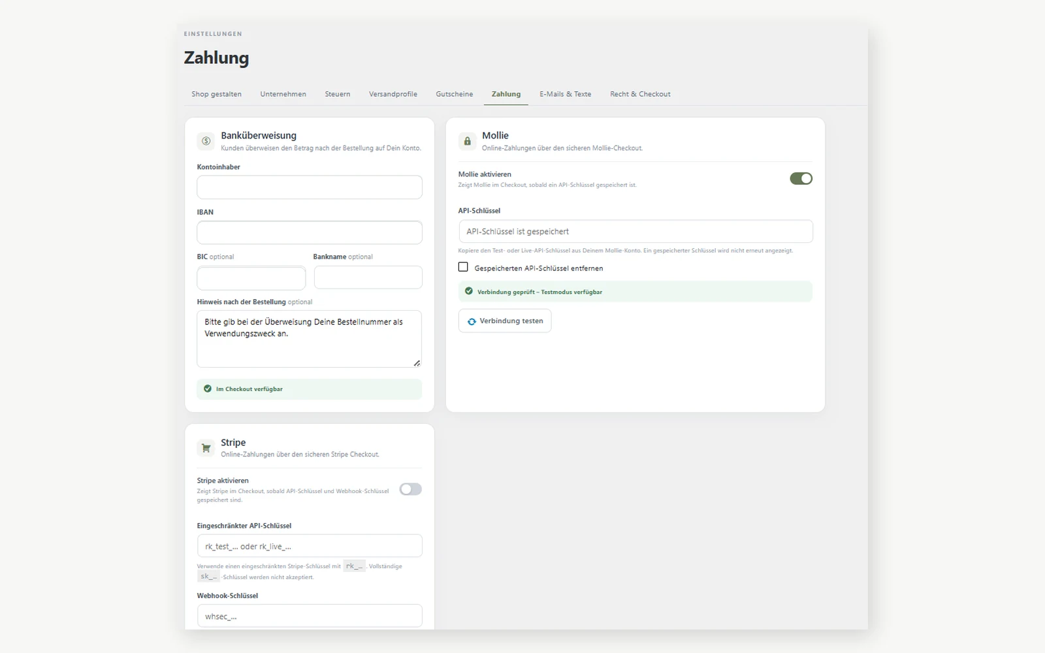Click the green checkmark beside 'Verbindung geprüft'
The height and width of the screenshot is (653, 1045).
click(x=468, y=291)
